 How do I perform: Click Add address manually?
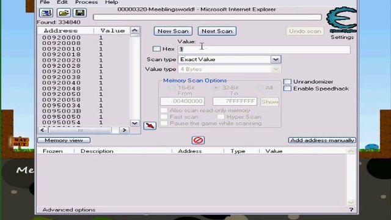(x=322, y=140)
